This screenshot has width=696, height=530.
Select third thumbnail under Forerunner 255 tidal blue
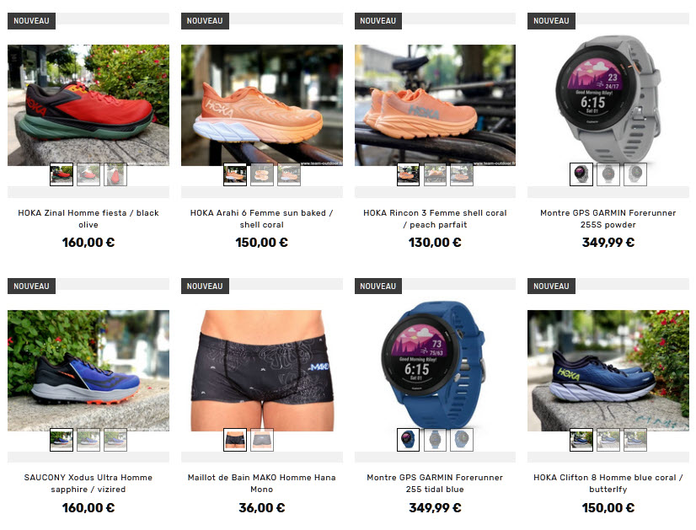point(462,440)
